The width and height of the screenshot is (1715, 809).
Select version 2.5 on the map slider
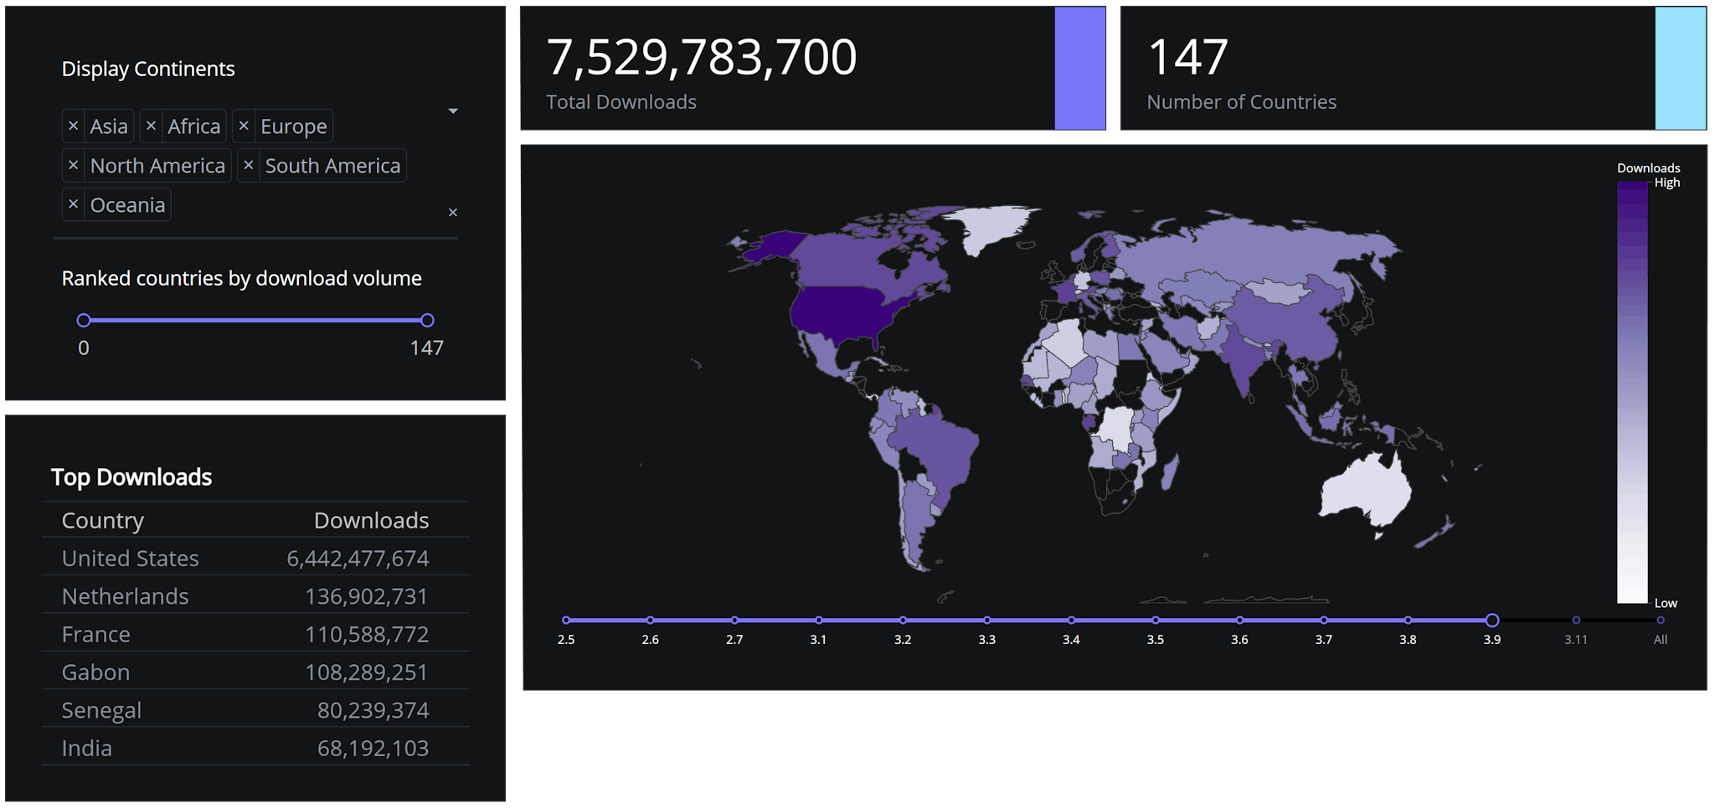pyautogui.click(x=567, y=621)
